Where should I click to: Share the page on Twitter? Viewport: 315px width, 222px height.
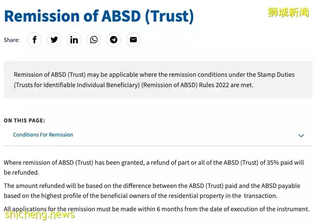pos(54,40)
